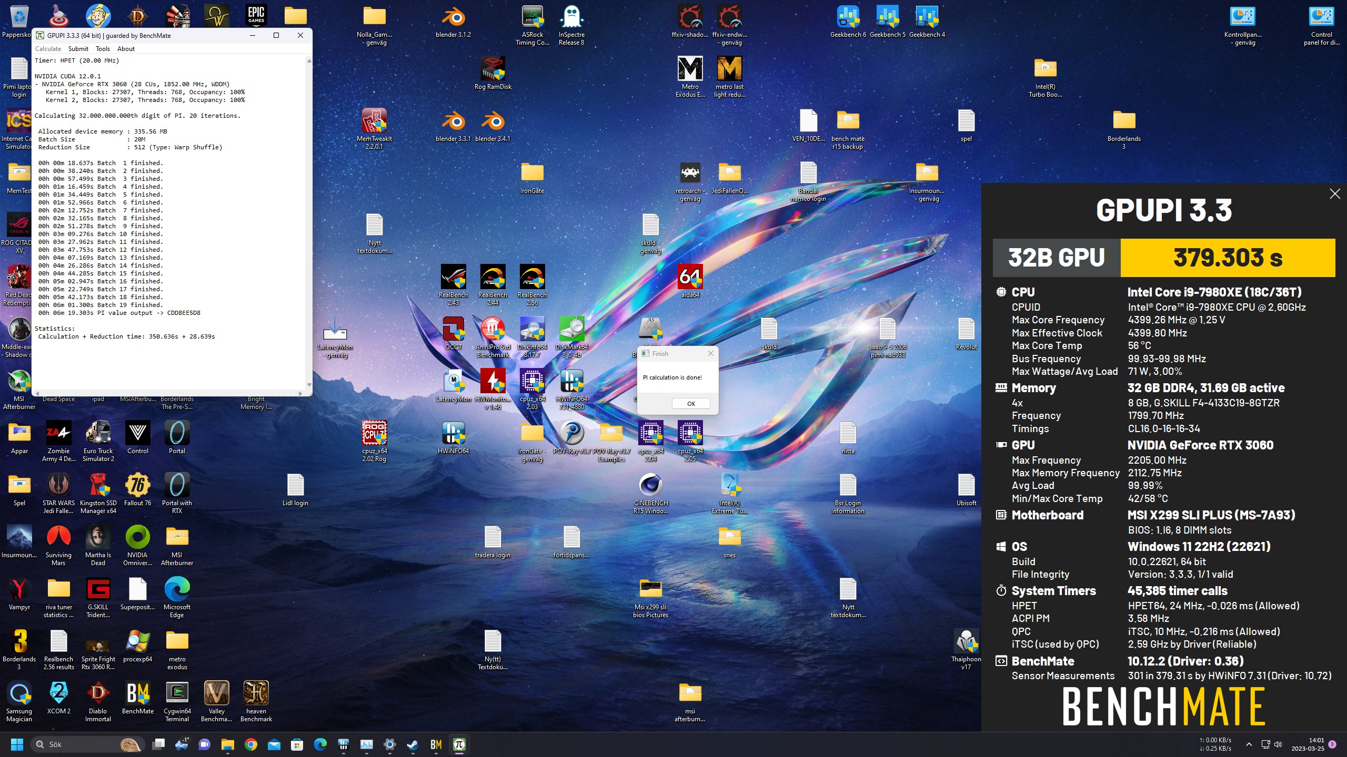
Task: Open OCCT desktop icon
Action: pos(453,334)
